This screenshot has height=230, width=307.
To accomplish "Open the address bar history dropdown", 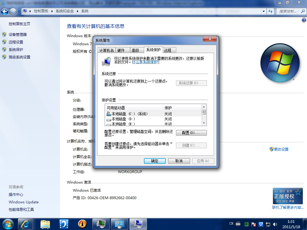I will click(x=264, y=11).
